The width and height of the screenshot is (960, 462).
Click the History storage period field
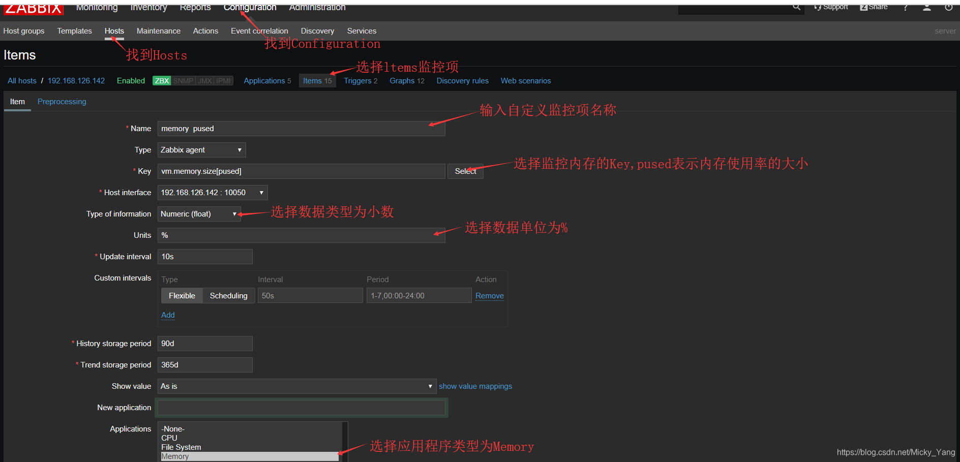pos(205,344)
